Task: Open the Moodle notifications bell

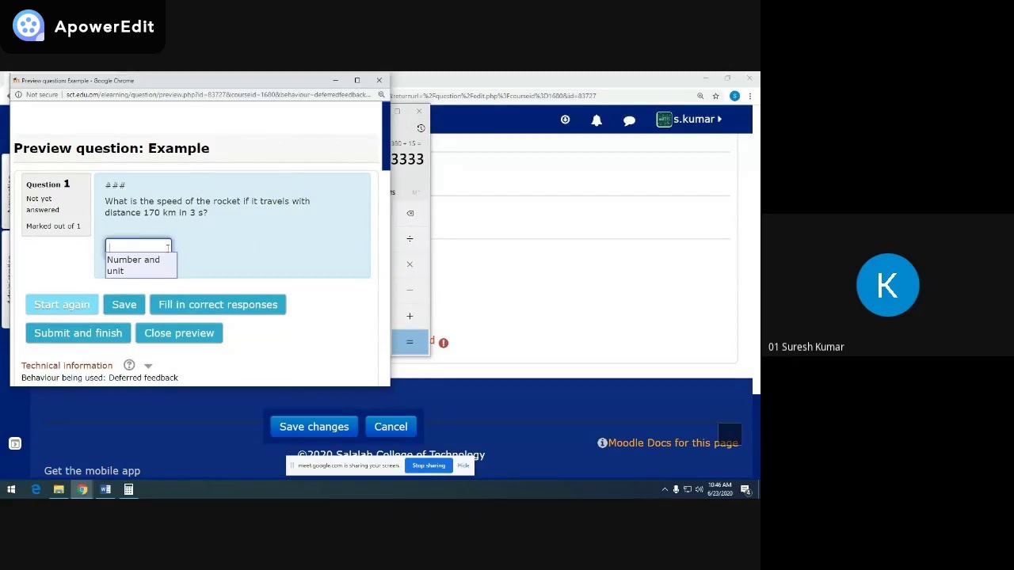Action: [x=597, y=120]
